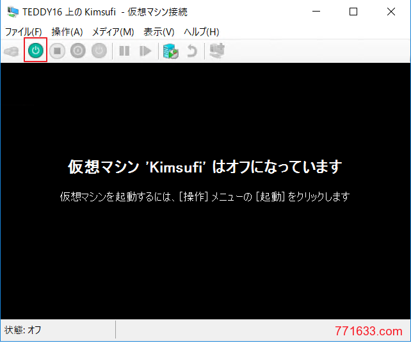Screen dimensions: 411x343
Task: Close the virtual machine connection window
Action: point(391,12)
